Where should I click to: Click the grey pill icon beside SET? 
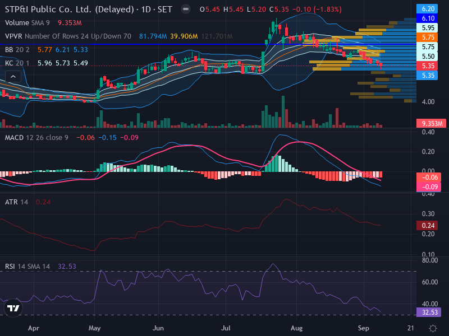[186, 10]
